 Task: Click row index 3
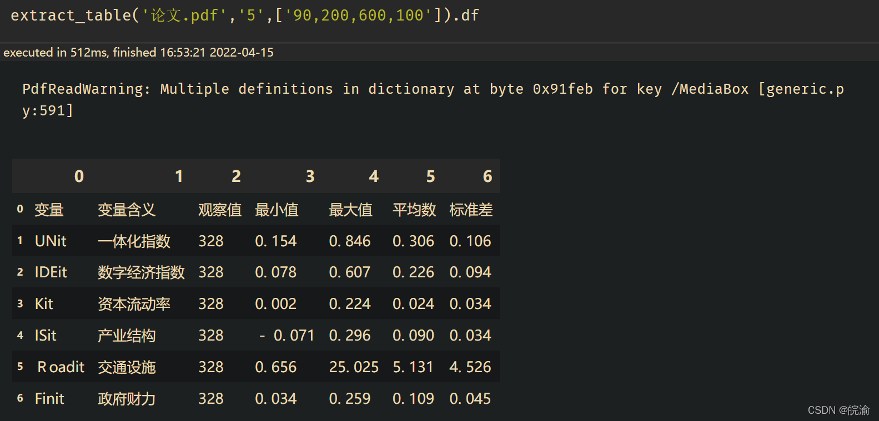tap(20, 303)
